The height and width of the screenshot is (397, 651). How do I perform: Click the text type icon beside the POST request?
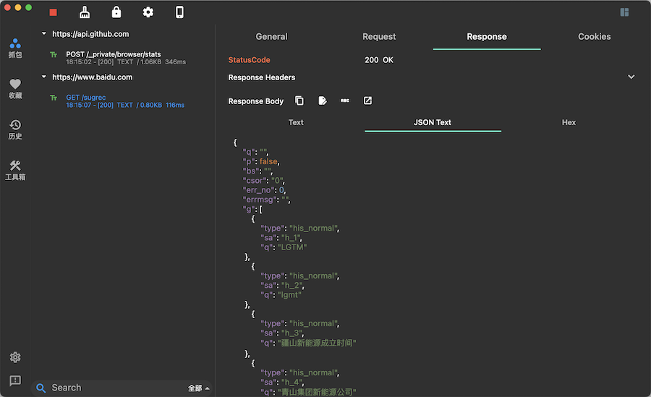click(54, 54)
